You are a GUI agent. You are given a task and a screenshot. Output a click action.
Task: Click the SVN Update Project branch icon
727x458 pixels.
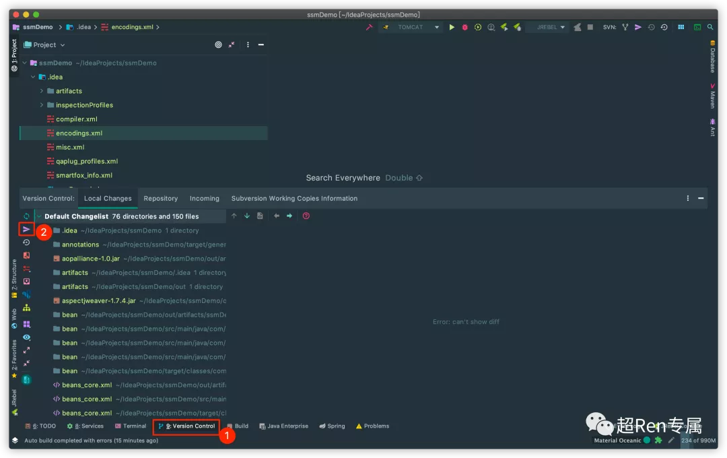(625, 27)
